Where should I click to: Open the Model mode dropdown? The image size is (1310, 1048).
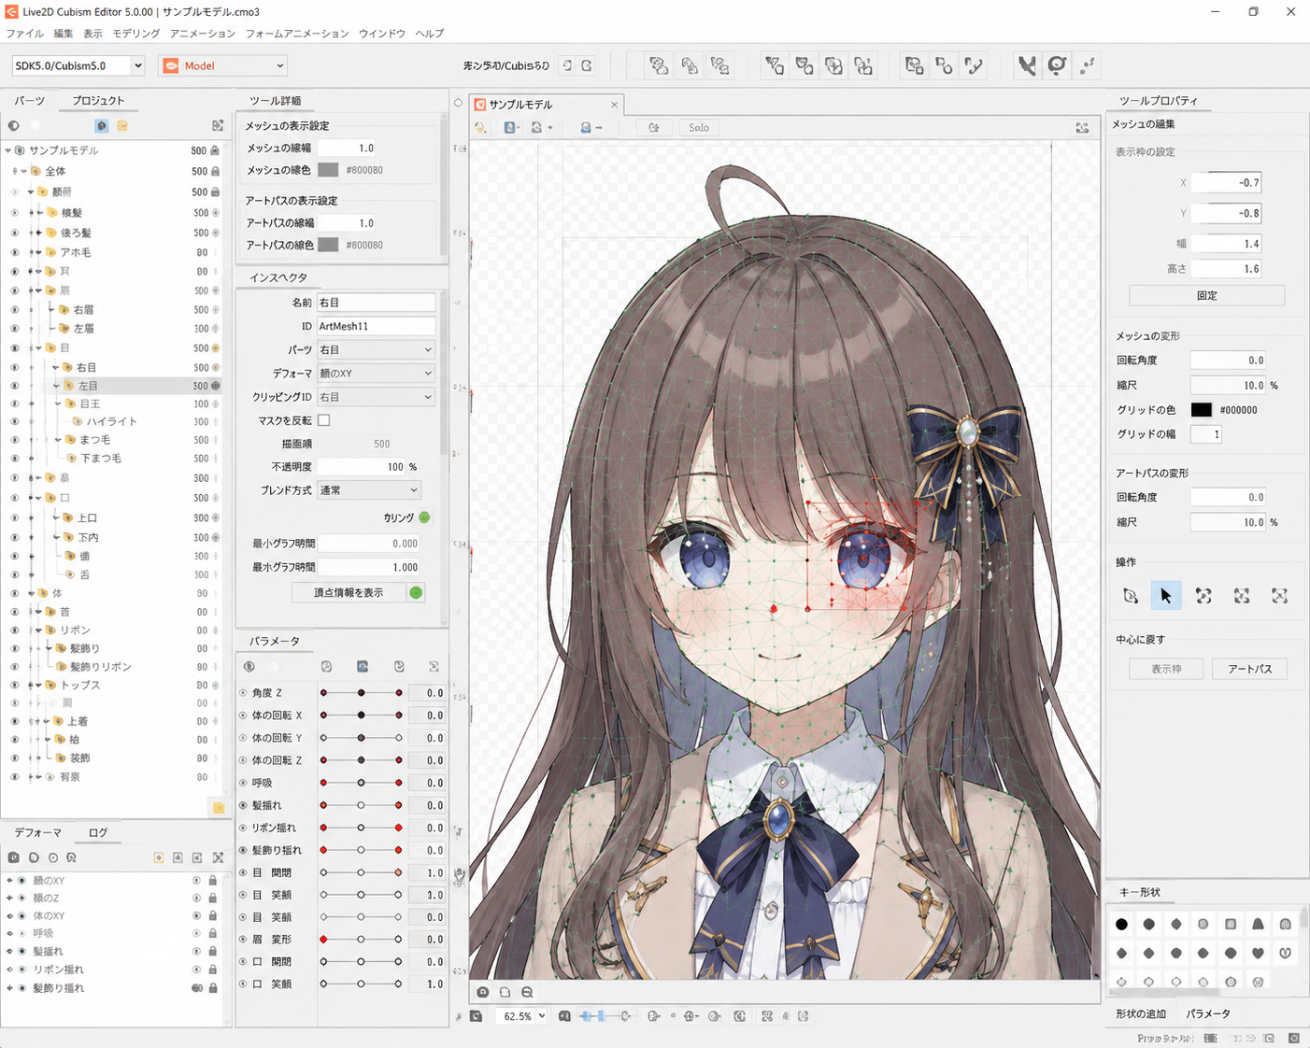[x=223, y=65]
